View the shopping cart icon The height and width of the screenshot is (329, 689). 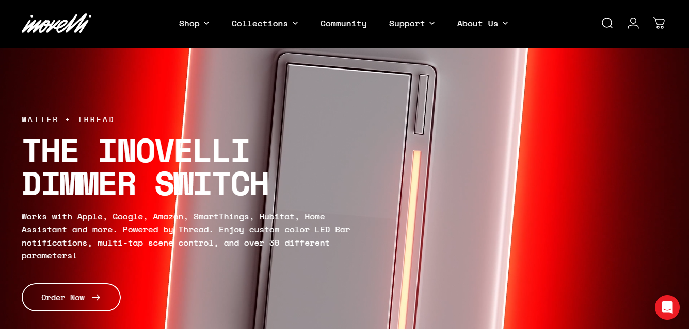tap(659, 23)
